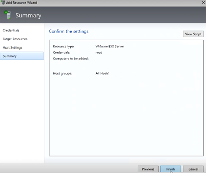The height and width of the screenshot is (173, 206).
Task: Click the Credentials label in settings summary
Action: pos(62,52)
